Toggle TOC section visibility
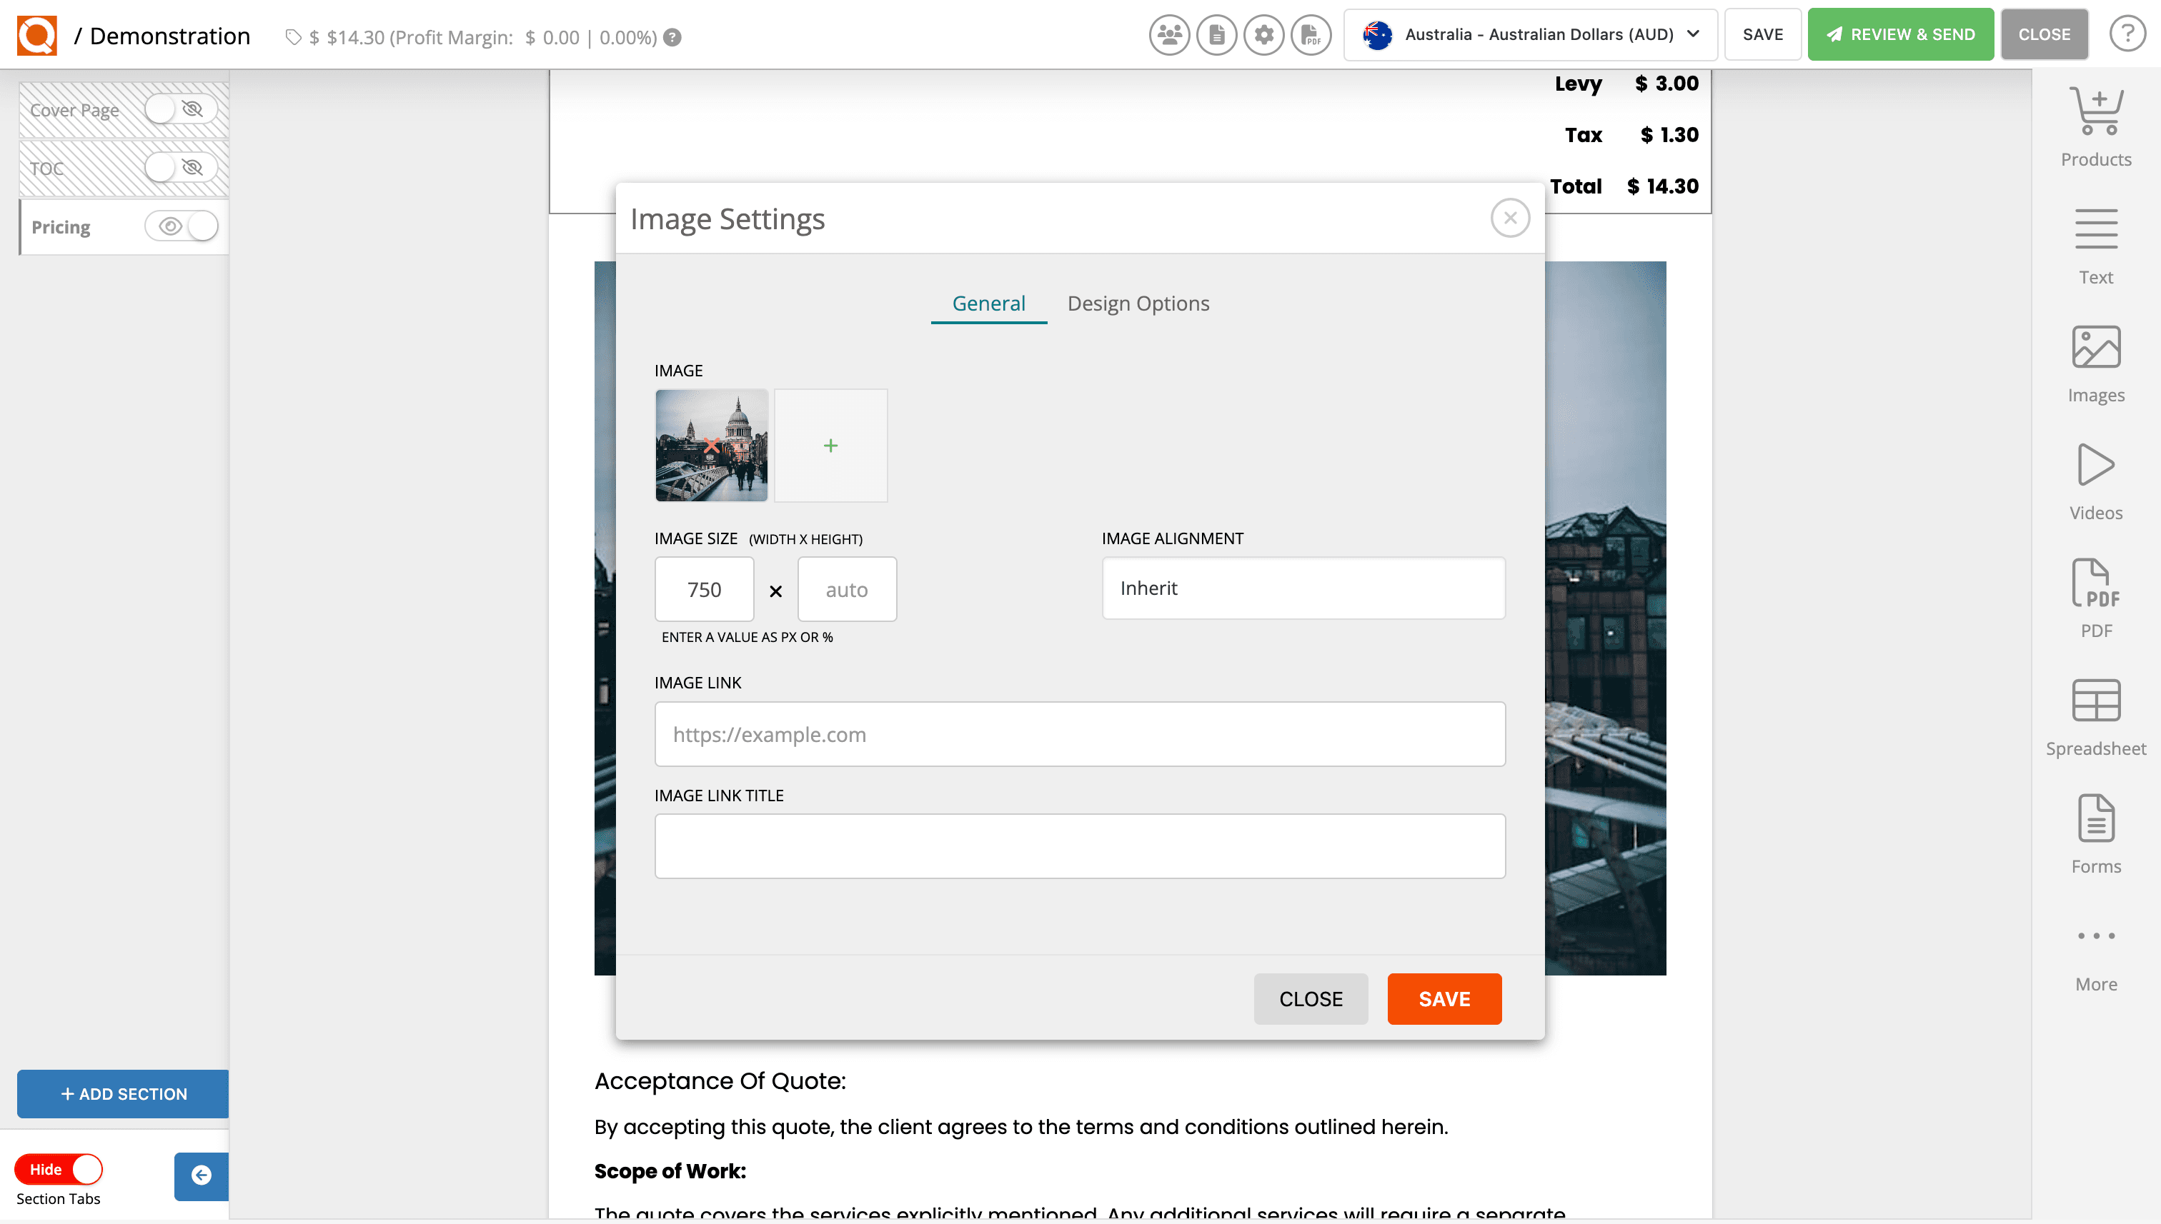 click(160, 167)
